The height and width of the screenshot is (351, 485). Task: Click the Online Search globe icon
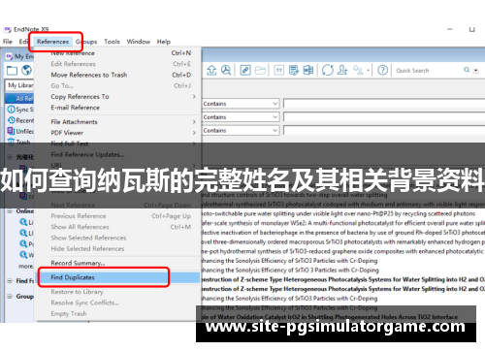click(26, 70)
